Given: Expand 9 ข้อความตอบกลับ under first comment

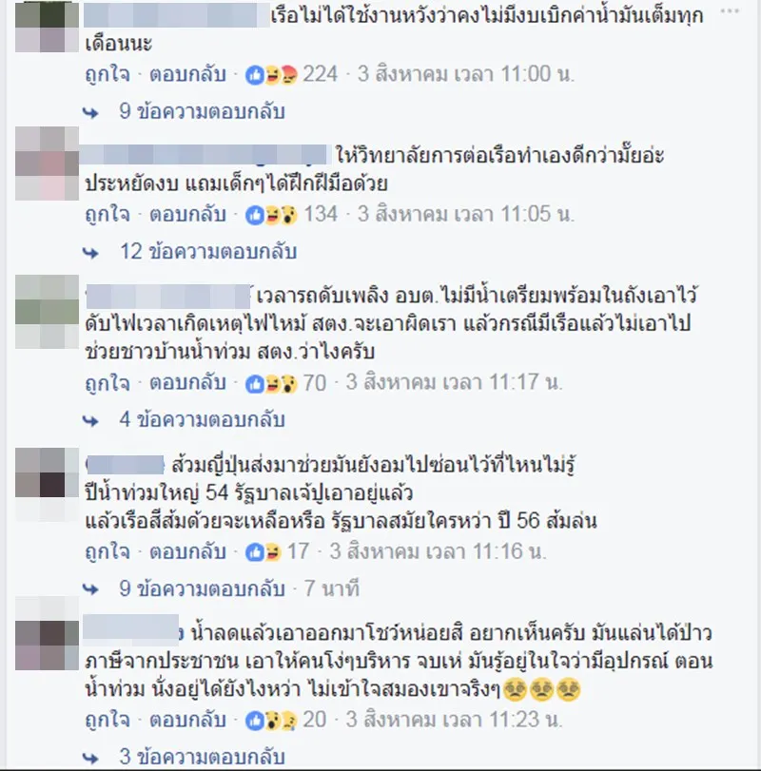Looking at the screenshot, I should coord(203,111).
